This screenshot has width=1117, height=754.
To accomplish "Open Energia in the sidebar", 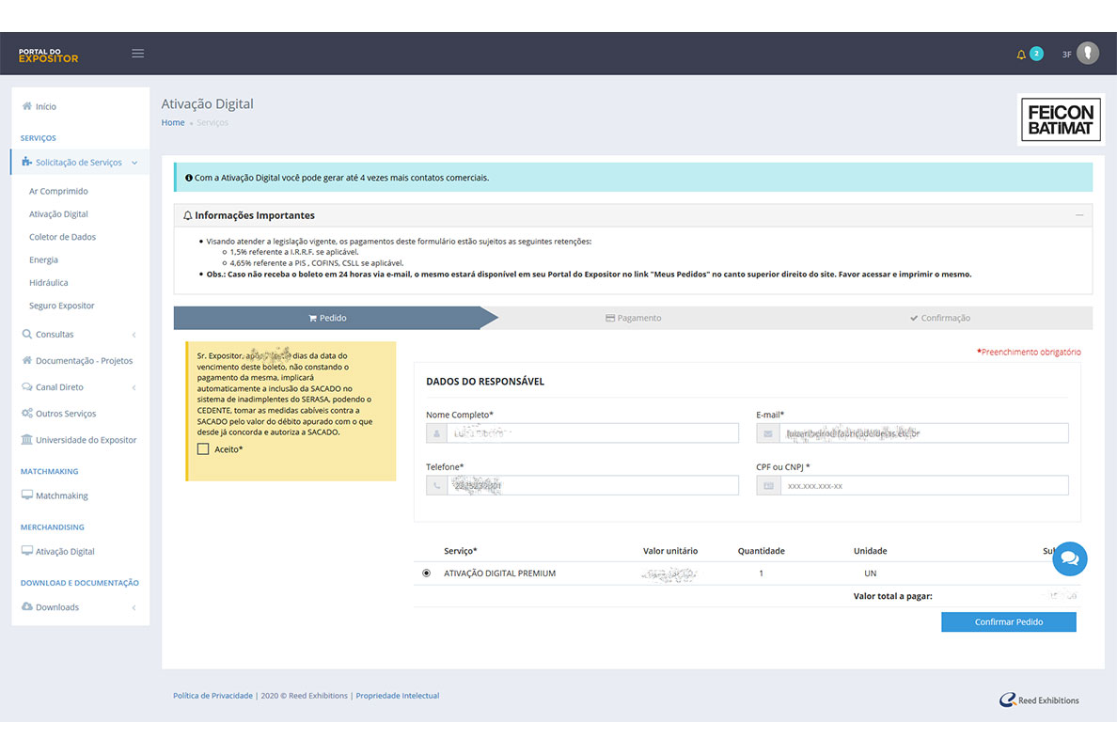I will pos(43,259).
